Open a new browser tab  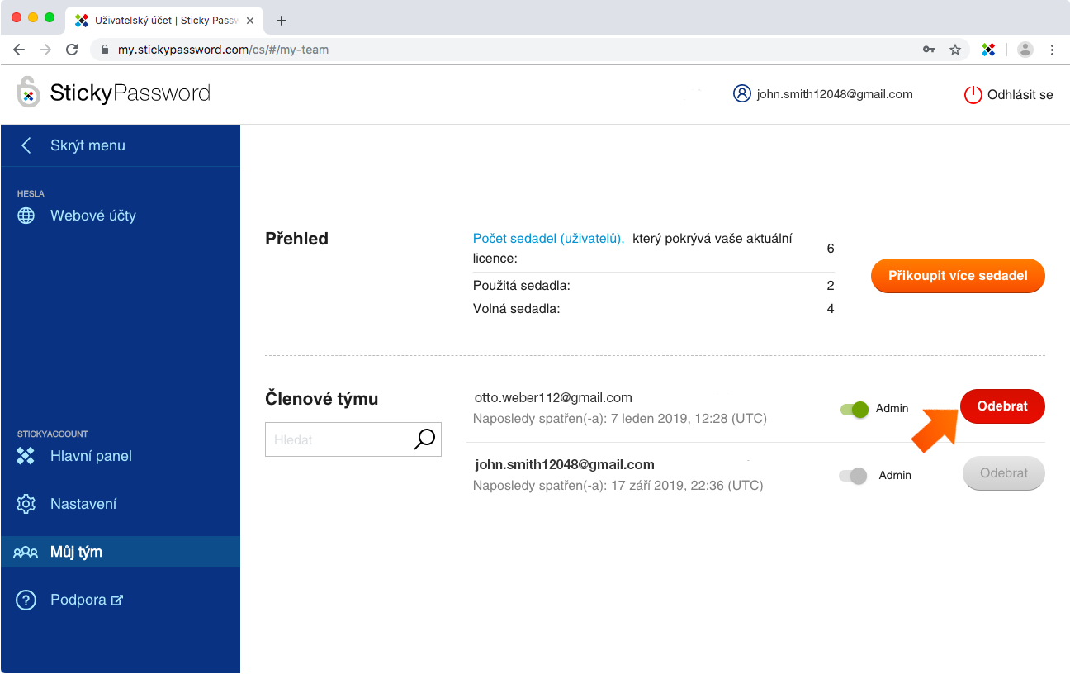click(x=281, y=21)
